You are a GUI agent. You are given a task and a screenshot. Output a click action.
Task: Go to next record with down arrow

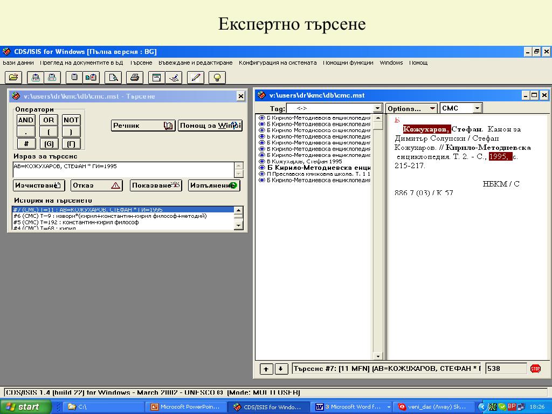pyautogui.click(x=280, y=369)
